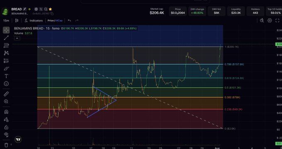Click the Market cap $206.4K stat
Screen dimensions: 282x149
tap(157, 11)
